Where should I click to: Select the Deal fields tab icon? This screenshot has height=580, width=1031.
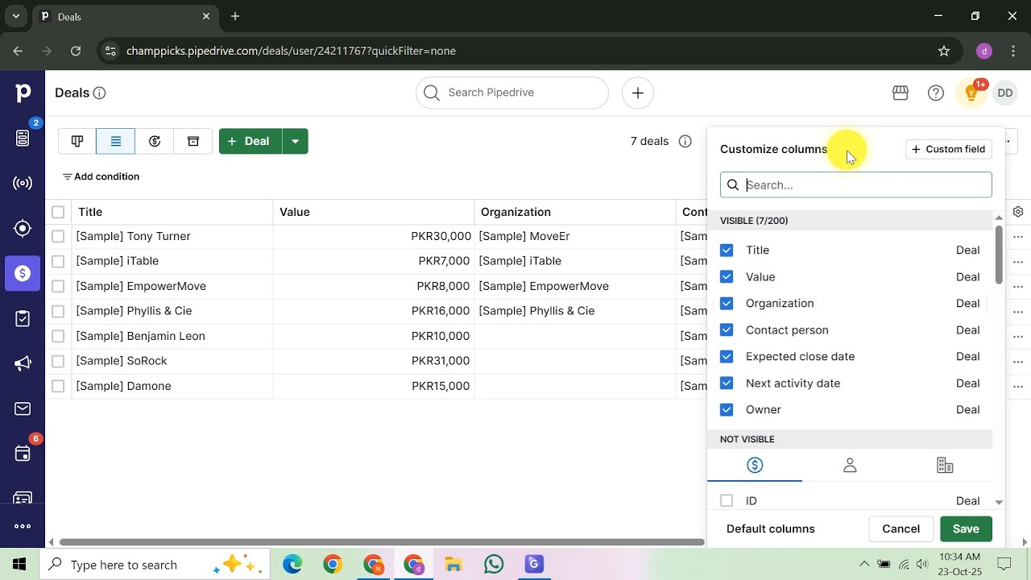click(x=755, y=466)
